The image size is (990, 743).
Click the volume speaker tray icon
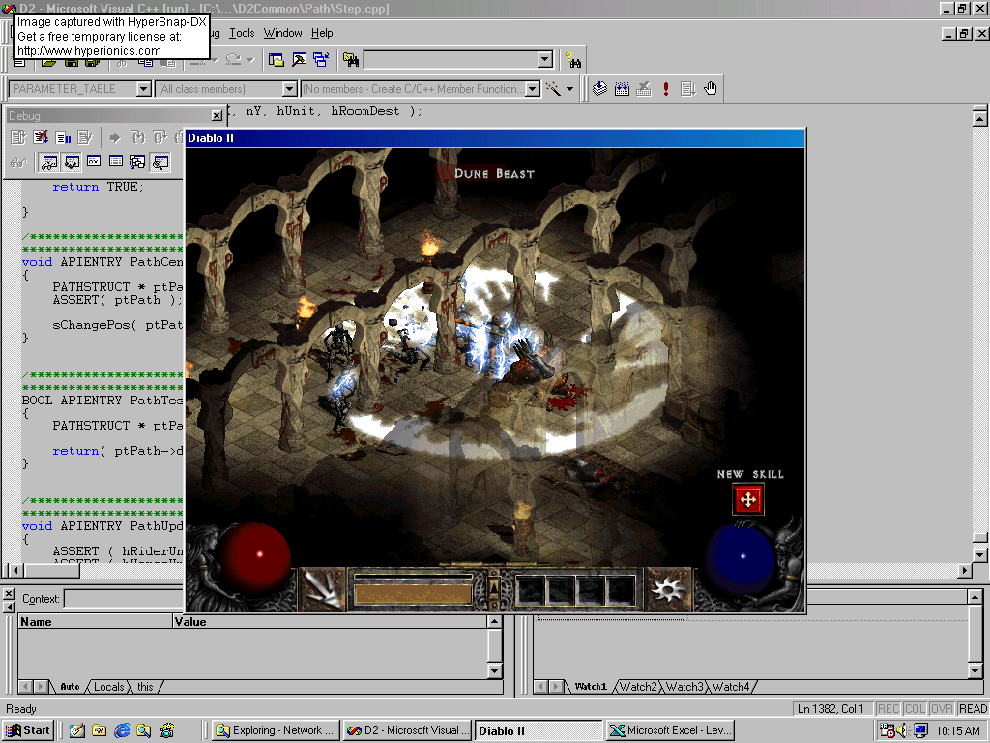pos(903,730)
